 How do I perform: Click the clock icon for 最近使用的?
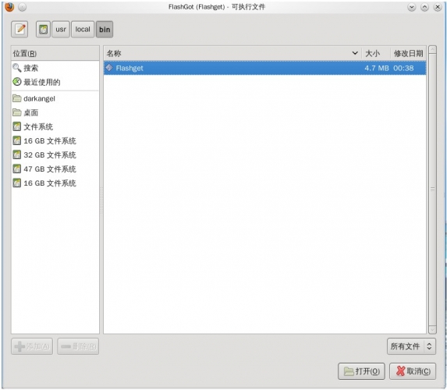[x=17, y=82]
